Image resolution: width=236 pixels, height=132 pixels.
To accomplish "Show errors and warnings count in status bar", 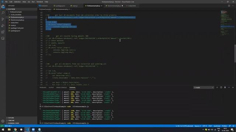I will point(8,126).
